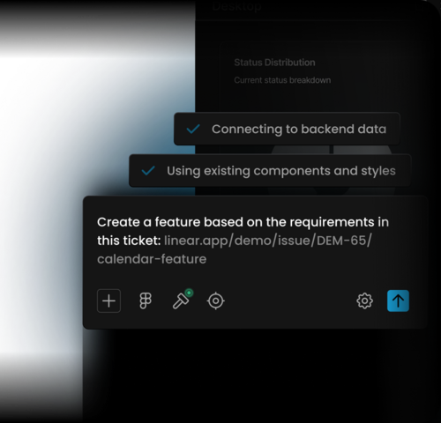The image size is (441, 423).
Task: Click 'Current status breakdown' subtitle
Action: coord(282,80)
